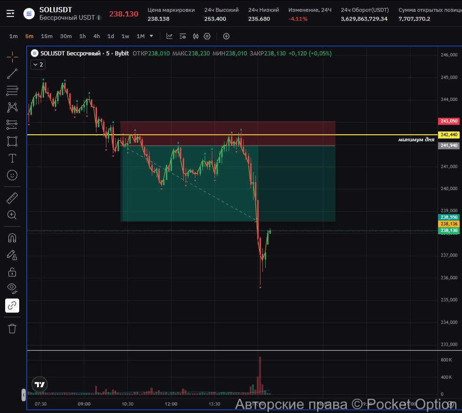
Task: Select the trend line drawing tool
Action: pos(12,73)
